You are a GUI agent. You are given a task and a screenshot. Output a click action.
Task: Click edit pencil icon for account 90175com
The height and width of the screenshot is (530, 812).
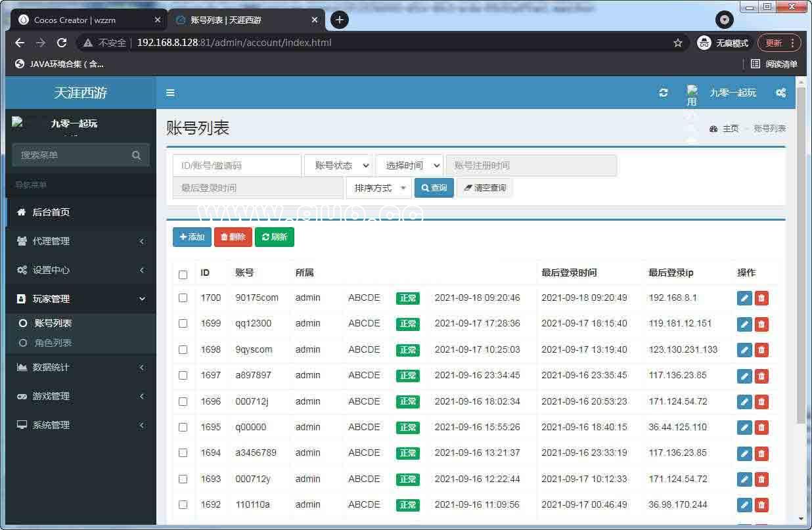pyautogui.click(x=744, y=298)
